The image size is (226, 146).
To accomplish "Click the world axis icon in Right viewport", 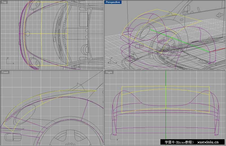I will coord(114,137).
